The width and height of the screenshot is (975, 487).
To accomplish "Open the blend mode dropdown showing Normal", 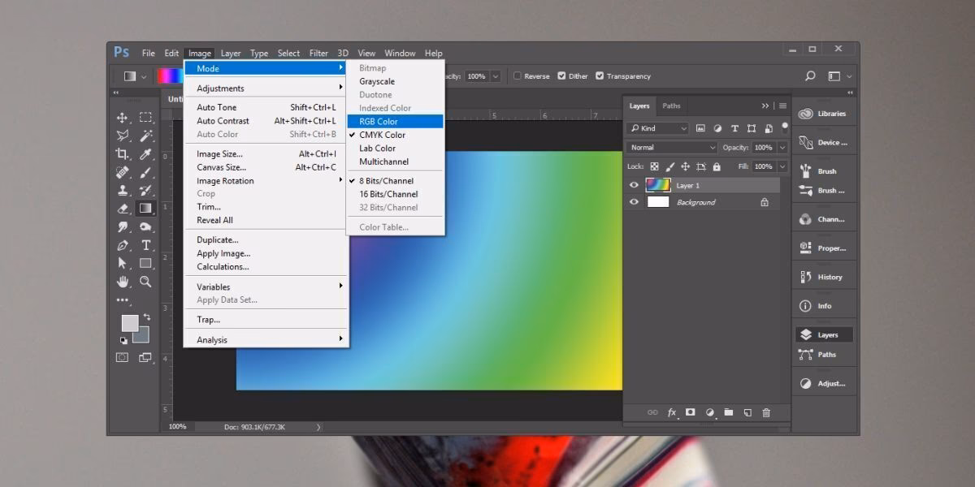I will (671, 147).
